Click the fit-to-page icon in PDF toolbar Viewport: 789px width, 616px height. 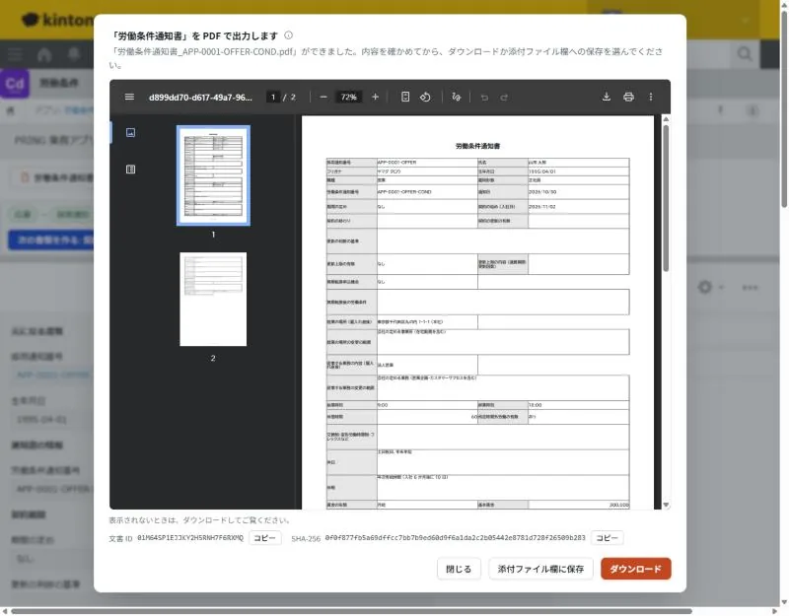[x=405, y=97]
